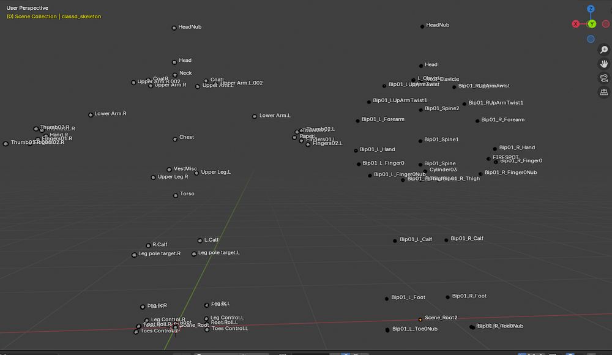The width and height of the screenshot is (612, 355).
Task: Select the Bip01_L_Hand empty
Action: click(x=356, y=151)
